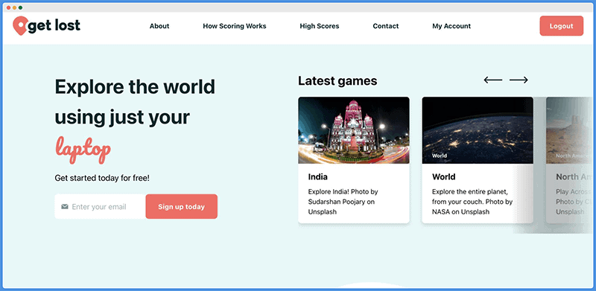Click the get lost map pin logo

pyautogui.click(x=20, y=26)
